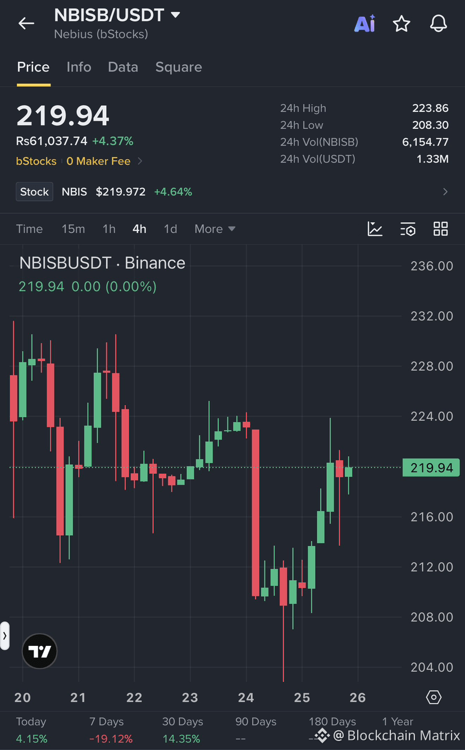Image resolution: width=465 pixels, height=750 pixels.
Task: Select the 1 Year performance period
Action: (398, 722)
